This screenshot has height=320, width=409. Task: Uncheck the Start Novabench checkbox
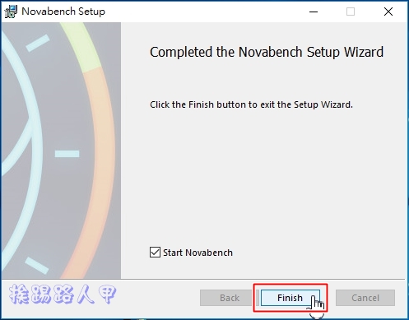tap(155, 252)
